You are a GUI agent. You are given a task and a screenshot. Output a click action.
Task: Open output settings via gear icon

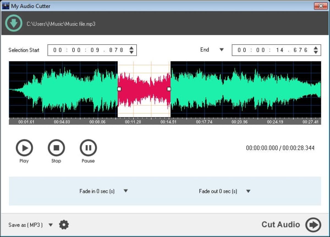point(64,225)
